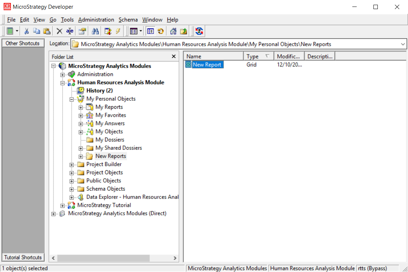
Task: Click the Delete X toolbar icon
Action: (59, 31)
